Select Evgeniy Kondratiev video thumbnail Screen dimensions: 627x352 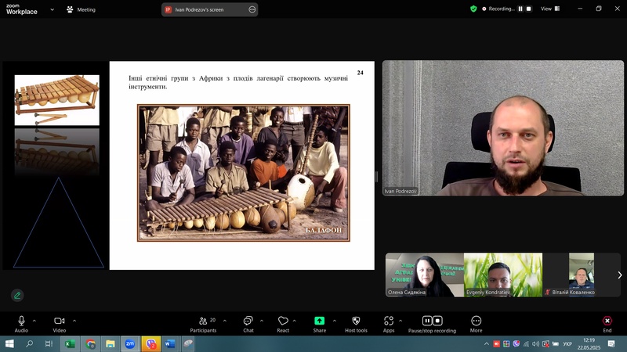503,275
